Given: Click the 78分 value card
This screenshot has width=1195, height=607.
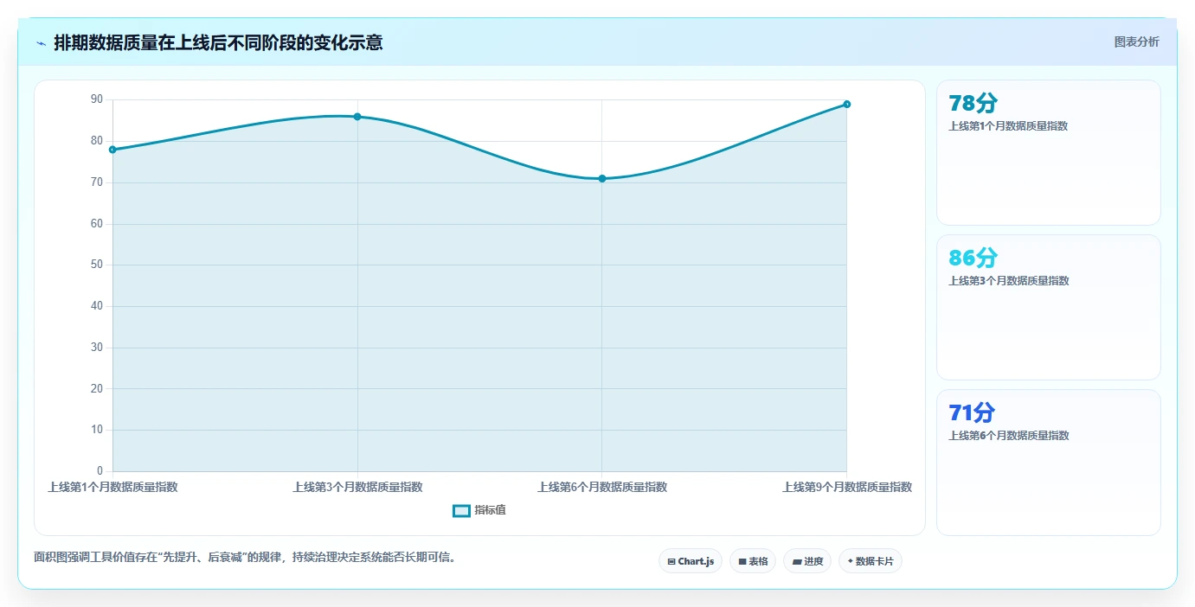Looking at the screenshot, I should pyautogui.click(x=1048, y=153).
